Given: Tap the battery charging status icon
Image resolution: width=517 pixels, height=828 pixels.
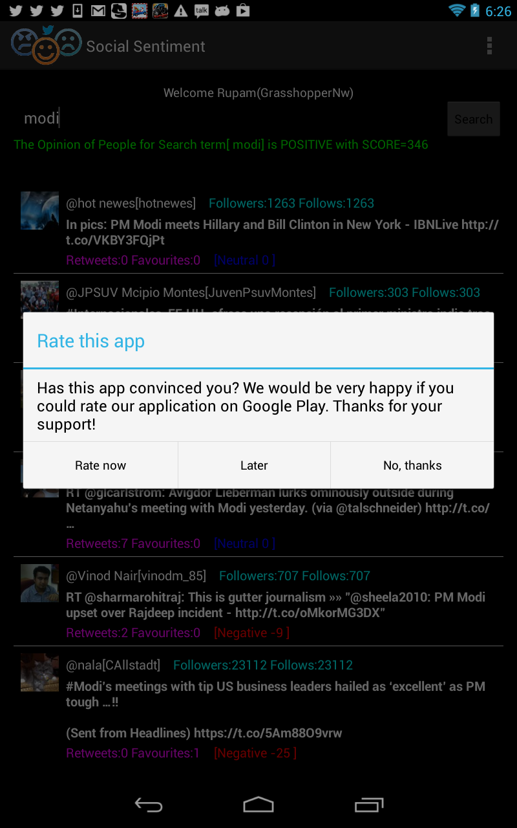Looking at the screenshot, I should tap(475, 11).
